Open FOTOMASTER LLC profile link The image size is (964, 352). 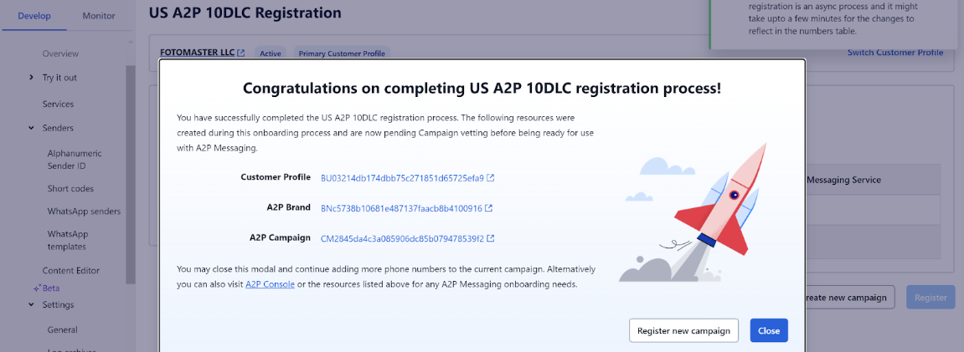(x=198, y=53)
